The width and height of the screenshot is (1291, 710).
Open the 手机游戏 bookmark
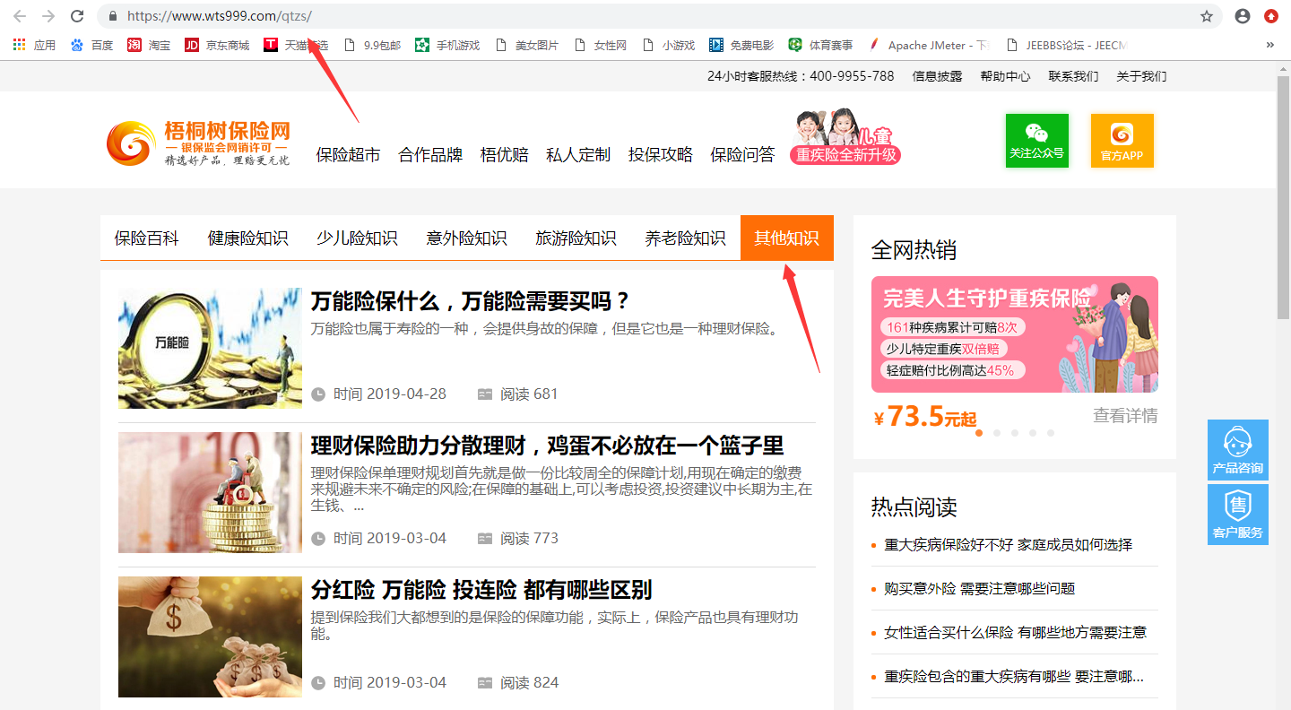click(x=447, y=45)
